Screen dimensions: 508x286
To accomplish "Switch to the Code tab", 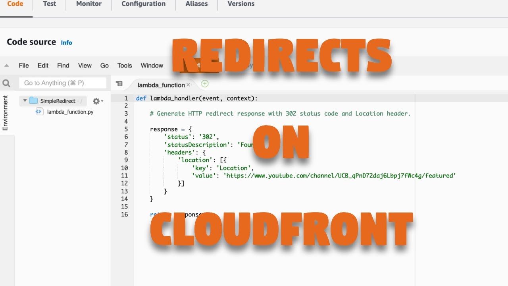I will tap(15, 4).
